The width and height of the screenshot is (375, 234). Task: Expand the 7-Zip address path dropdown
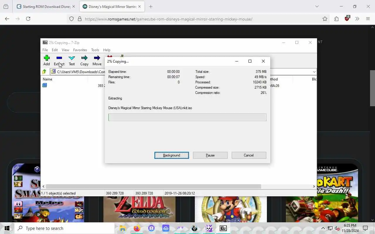314,72
